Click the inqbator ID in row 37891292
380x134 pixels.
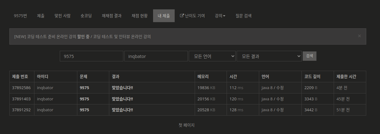tap(45, 110)
